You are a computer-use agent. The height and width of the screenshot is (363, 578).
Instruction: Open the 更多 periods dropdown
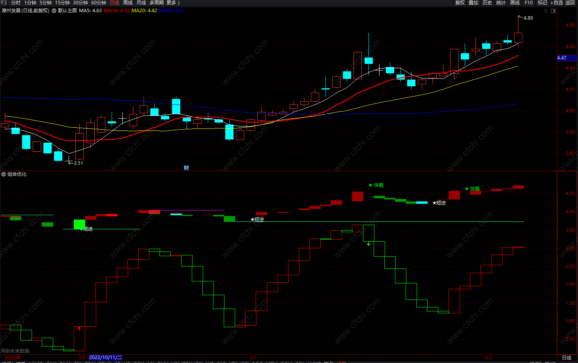pyautogui.click(x=173, y=3)
